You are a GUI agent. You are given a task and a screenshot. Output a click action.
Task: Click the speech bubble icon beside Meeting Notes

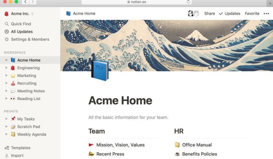click(x=13, y=91)
